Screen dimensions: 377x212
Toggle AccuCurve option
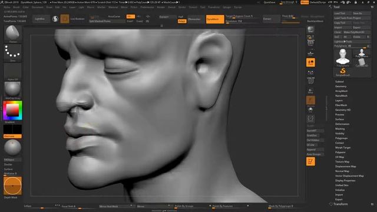tap(114, 16)
